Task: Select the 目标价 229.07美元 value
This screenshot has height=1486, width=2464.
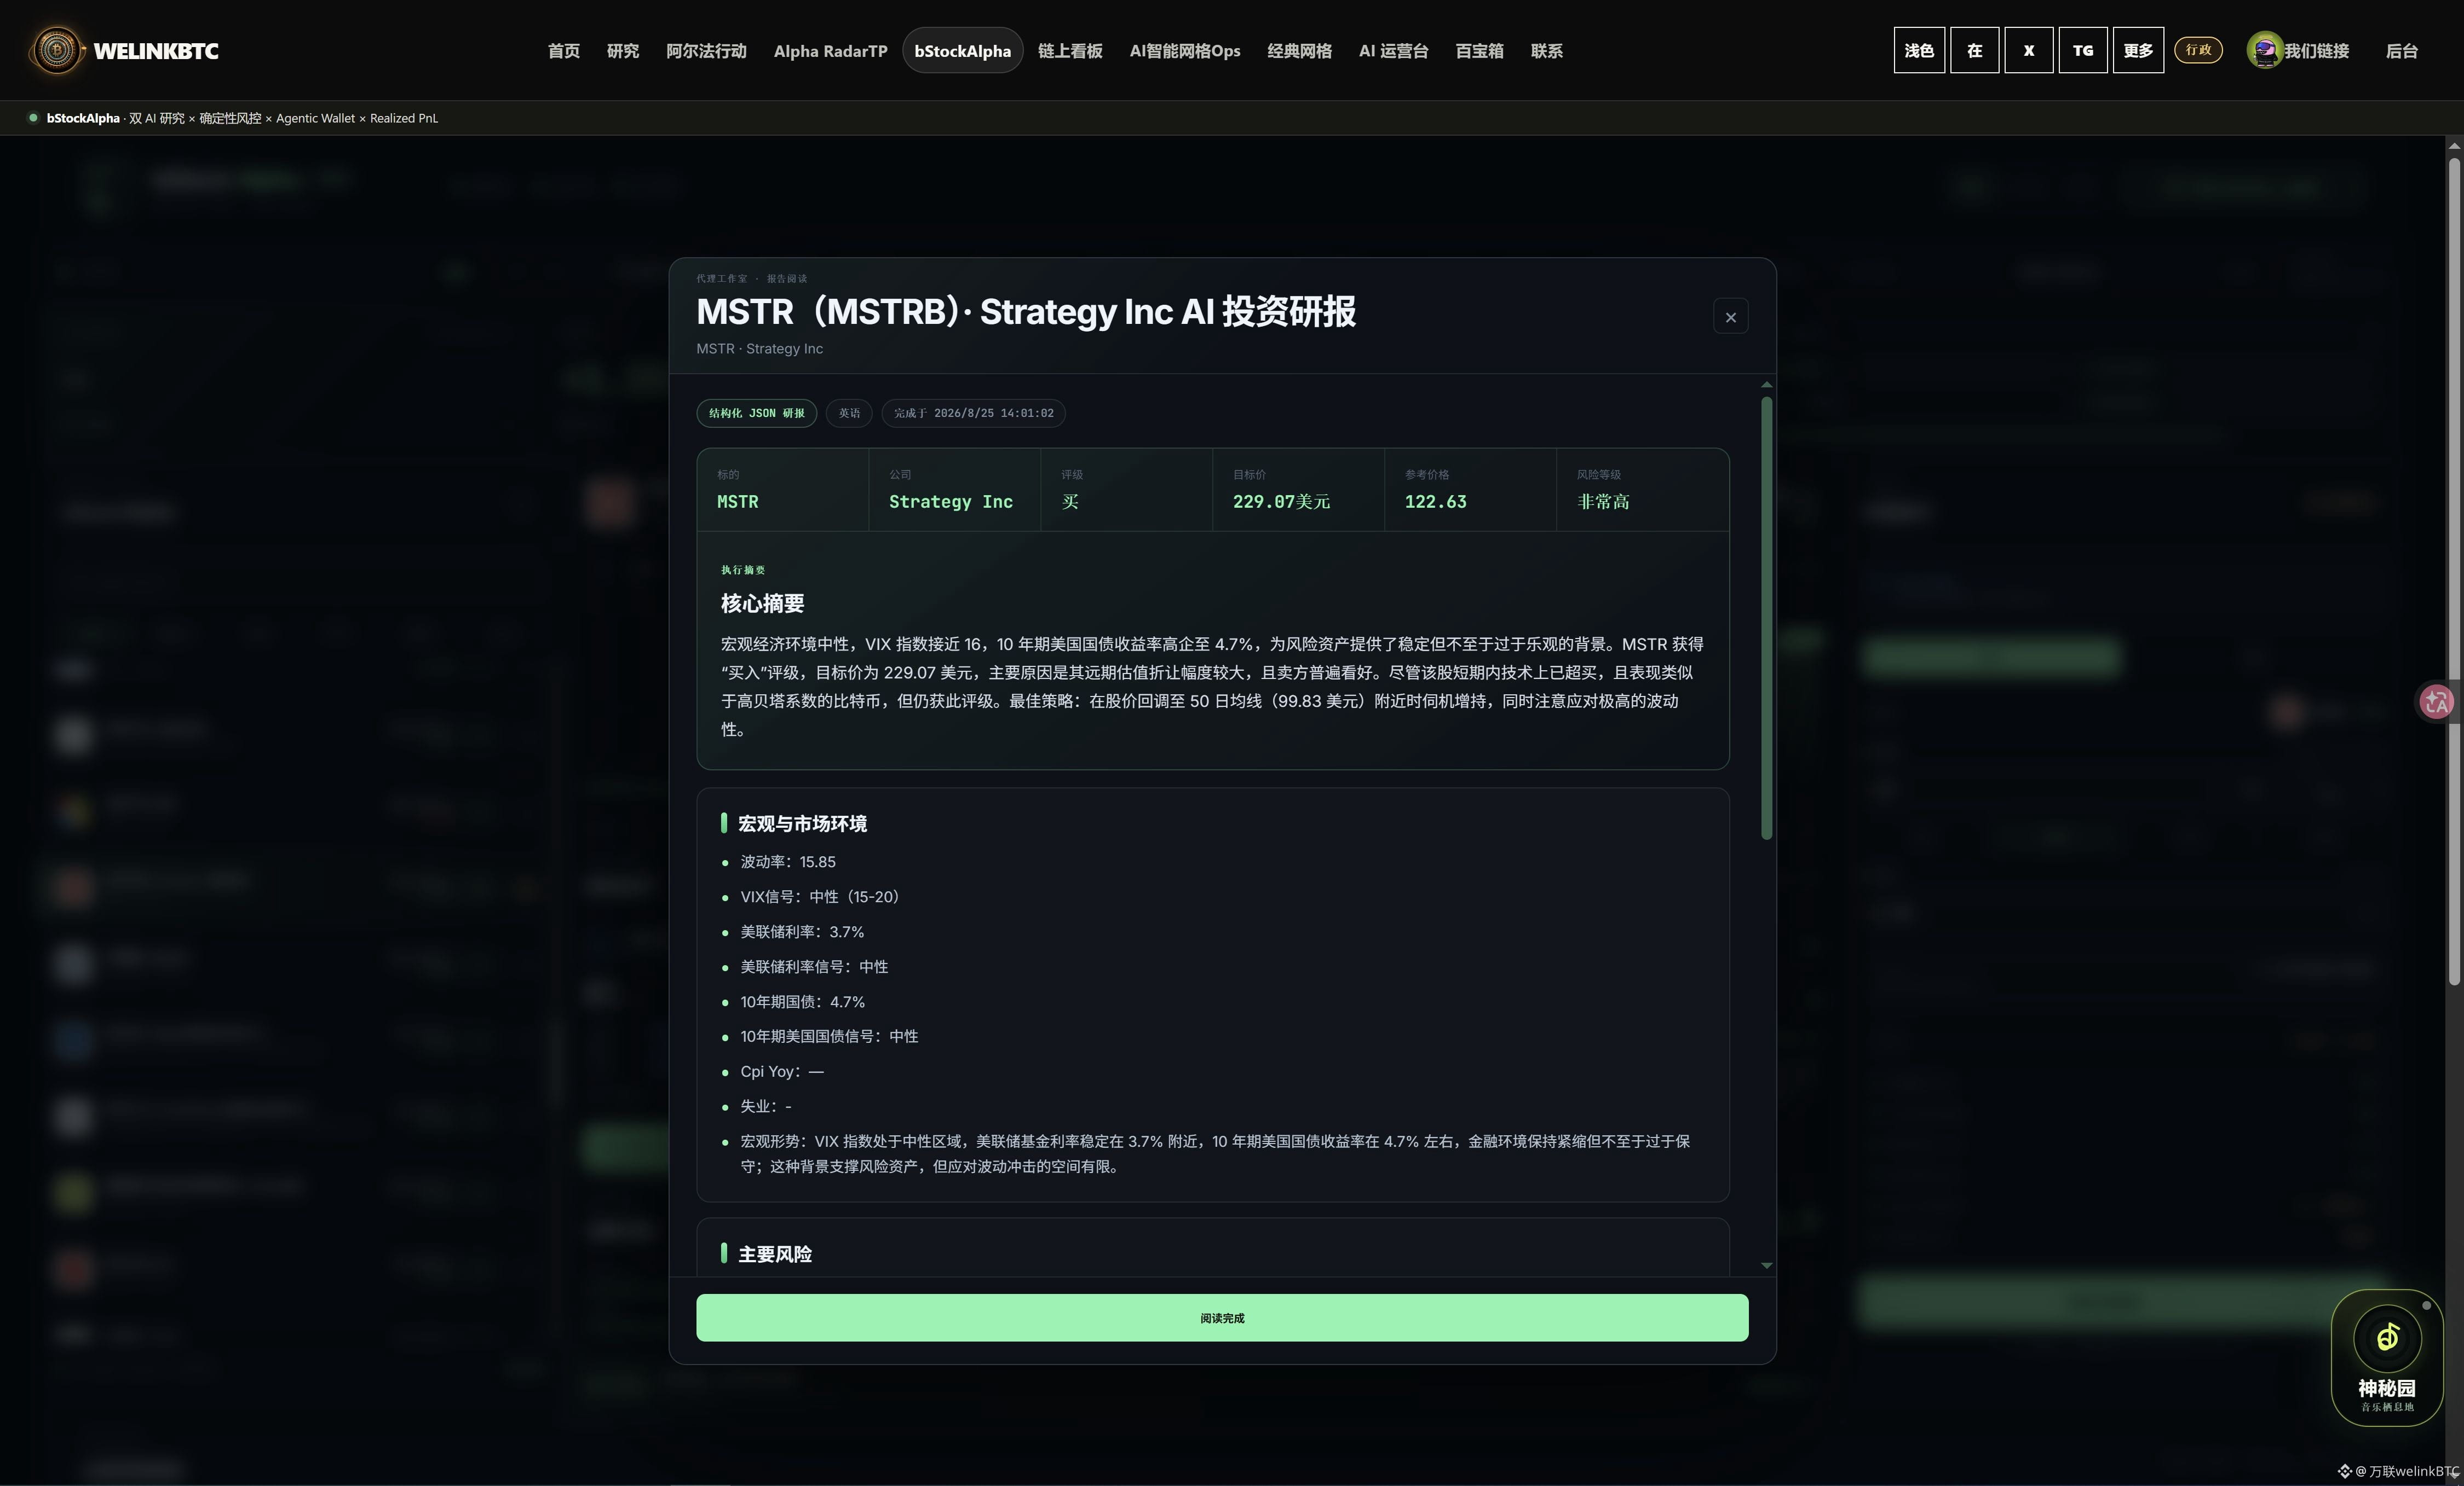Action: tap(1281, 502)
